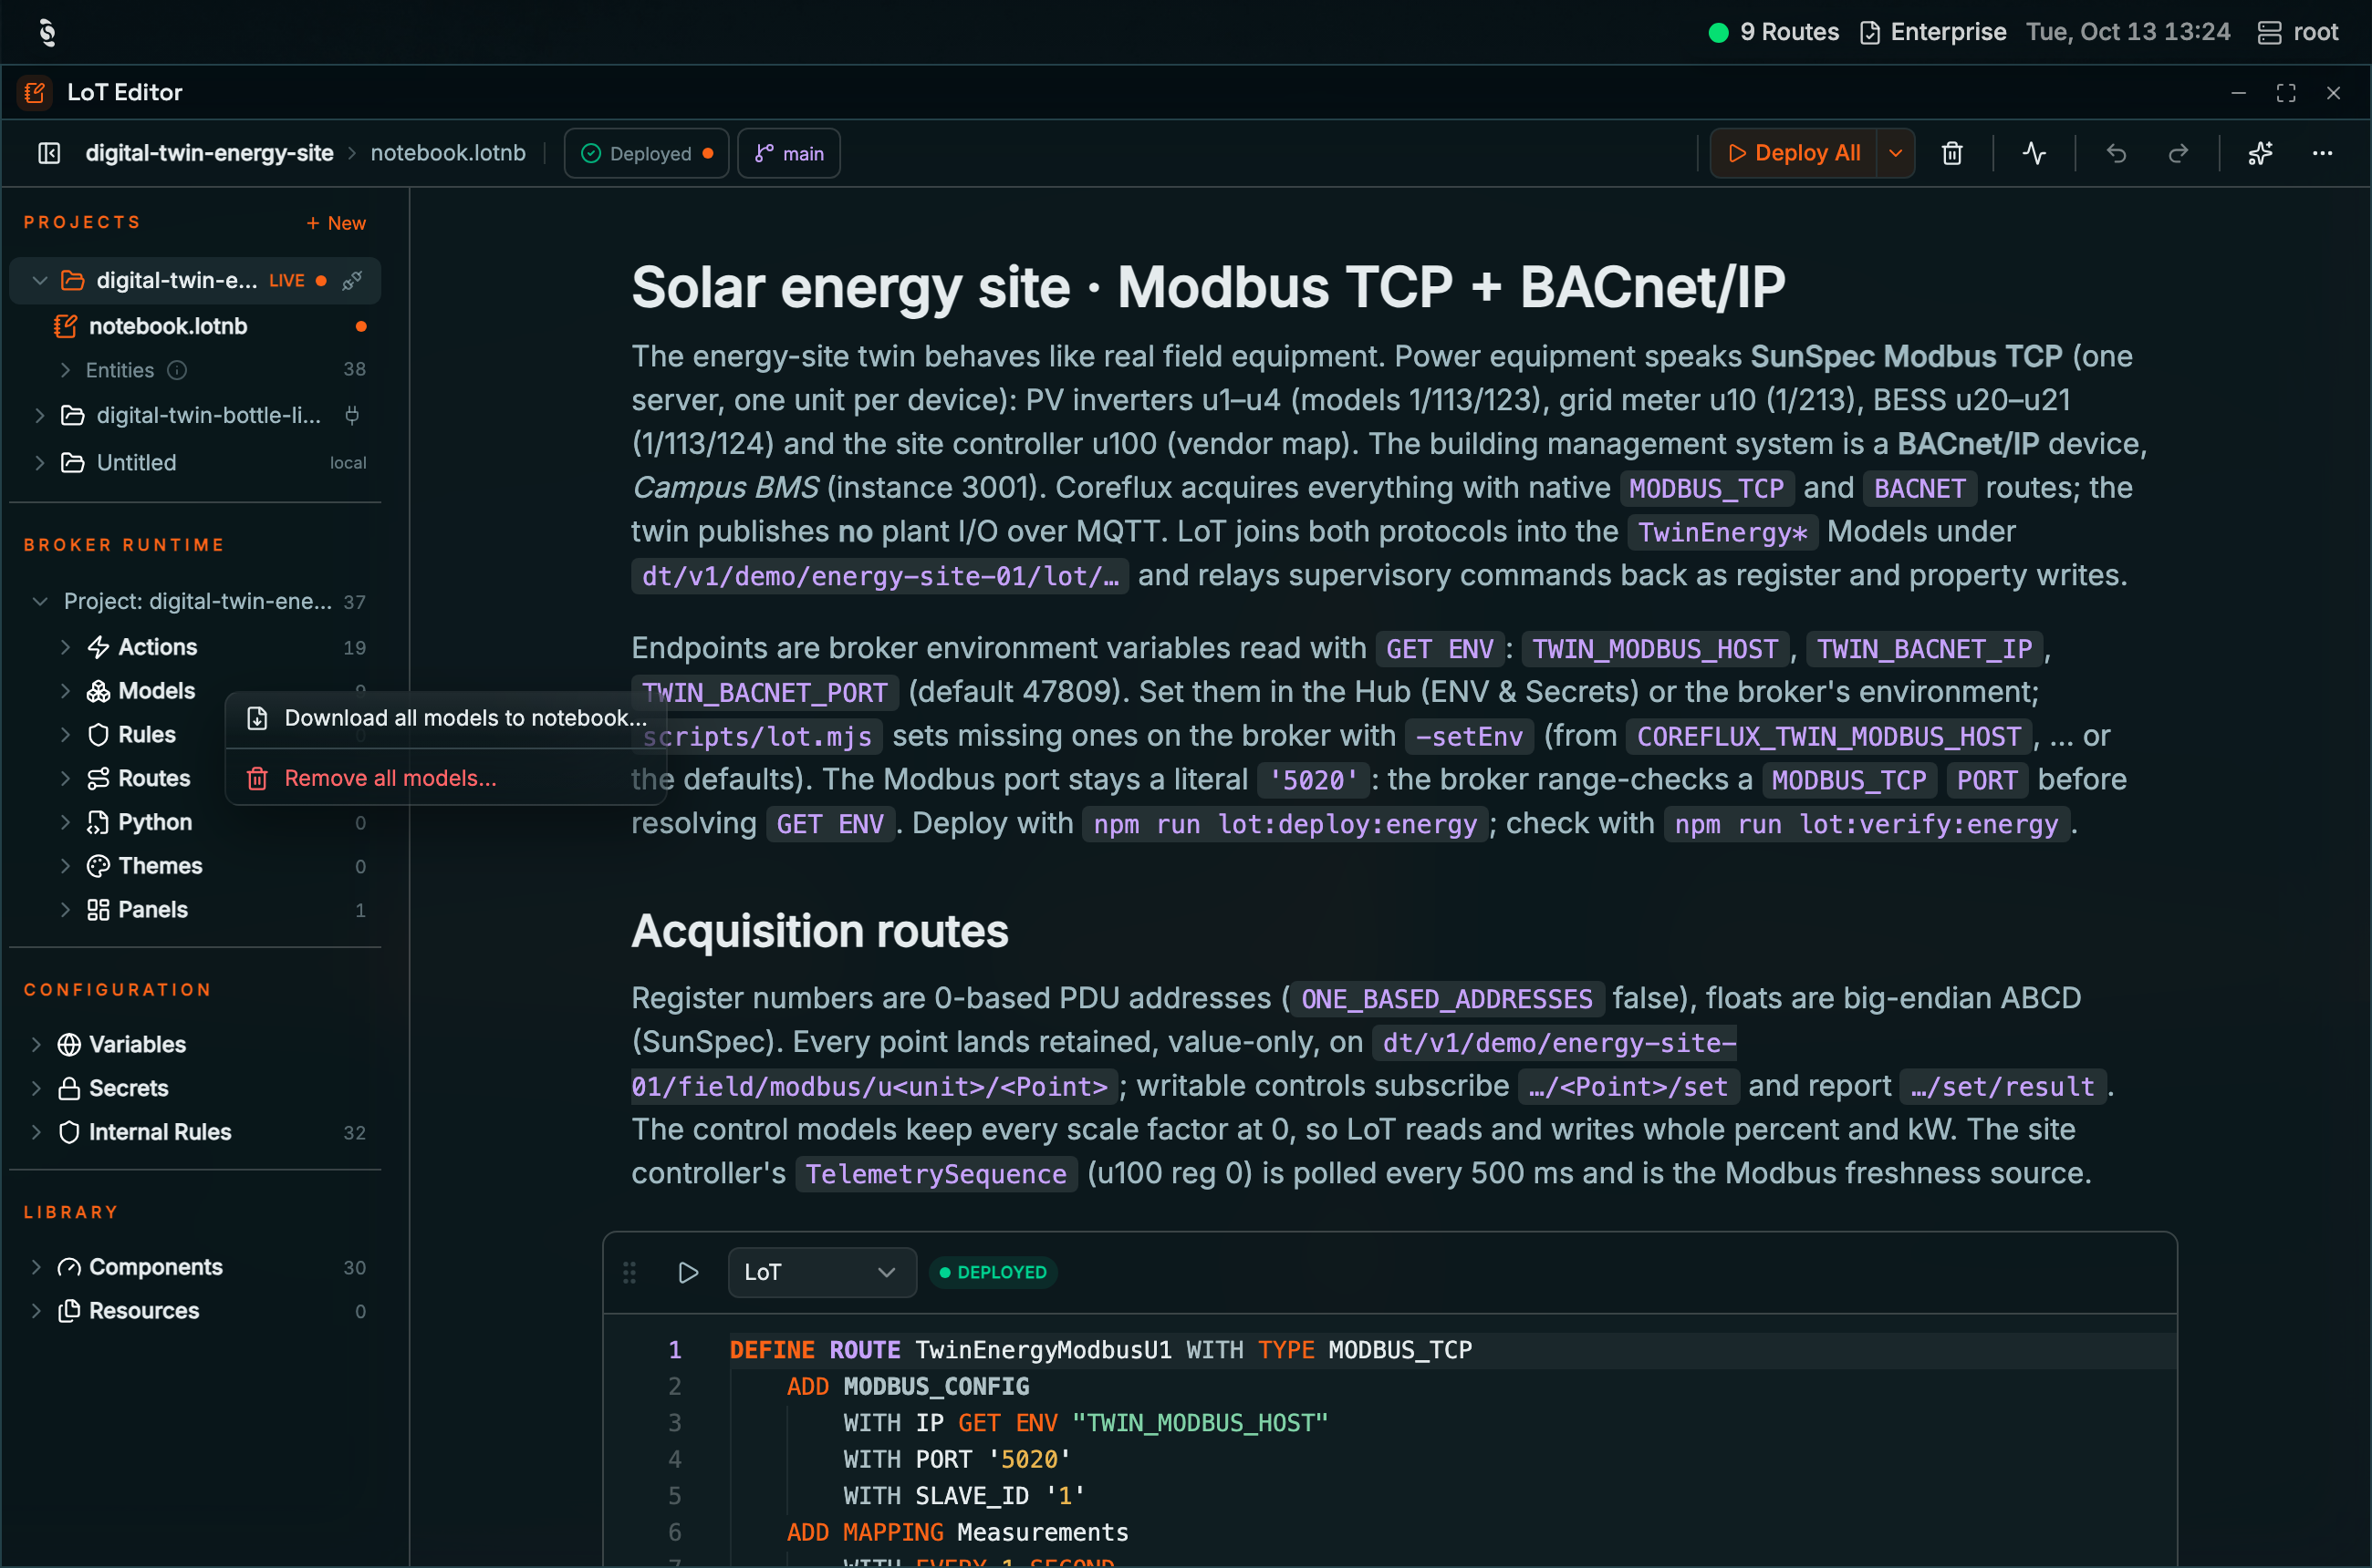Collapse the digital-twin-e... project folder
The width and height of the screenshot is (2372, 1568).
pyautogui.click(x=40, y=281)
